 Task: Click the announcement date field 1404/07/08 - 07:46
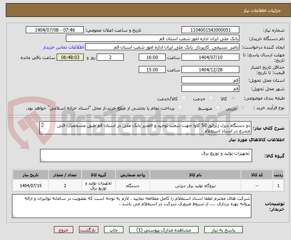pyautogui.click(x=55, y=30)
